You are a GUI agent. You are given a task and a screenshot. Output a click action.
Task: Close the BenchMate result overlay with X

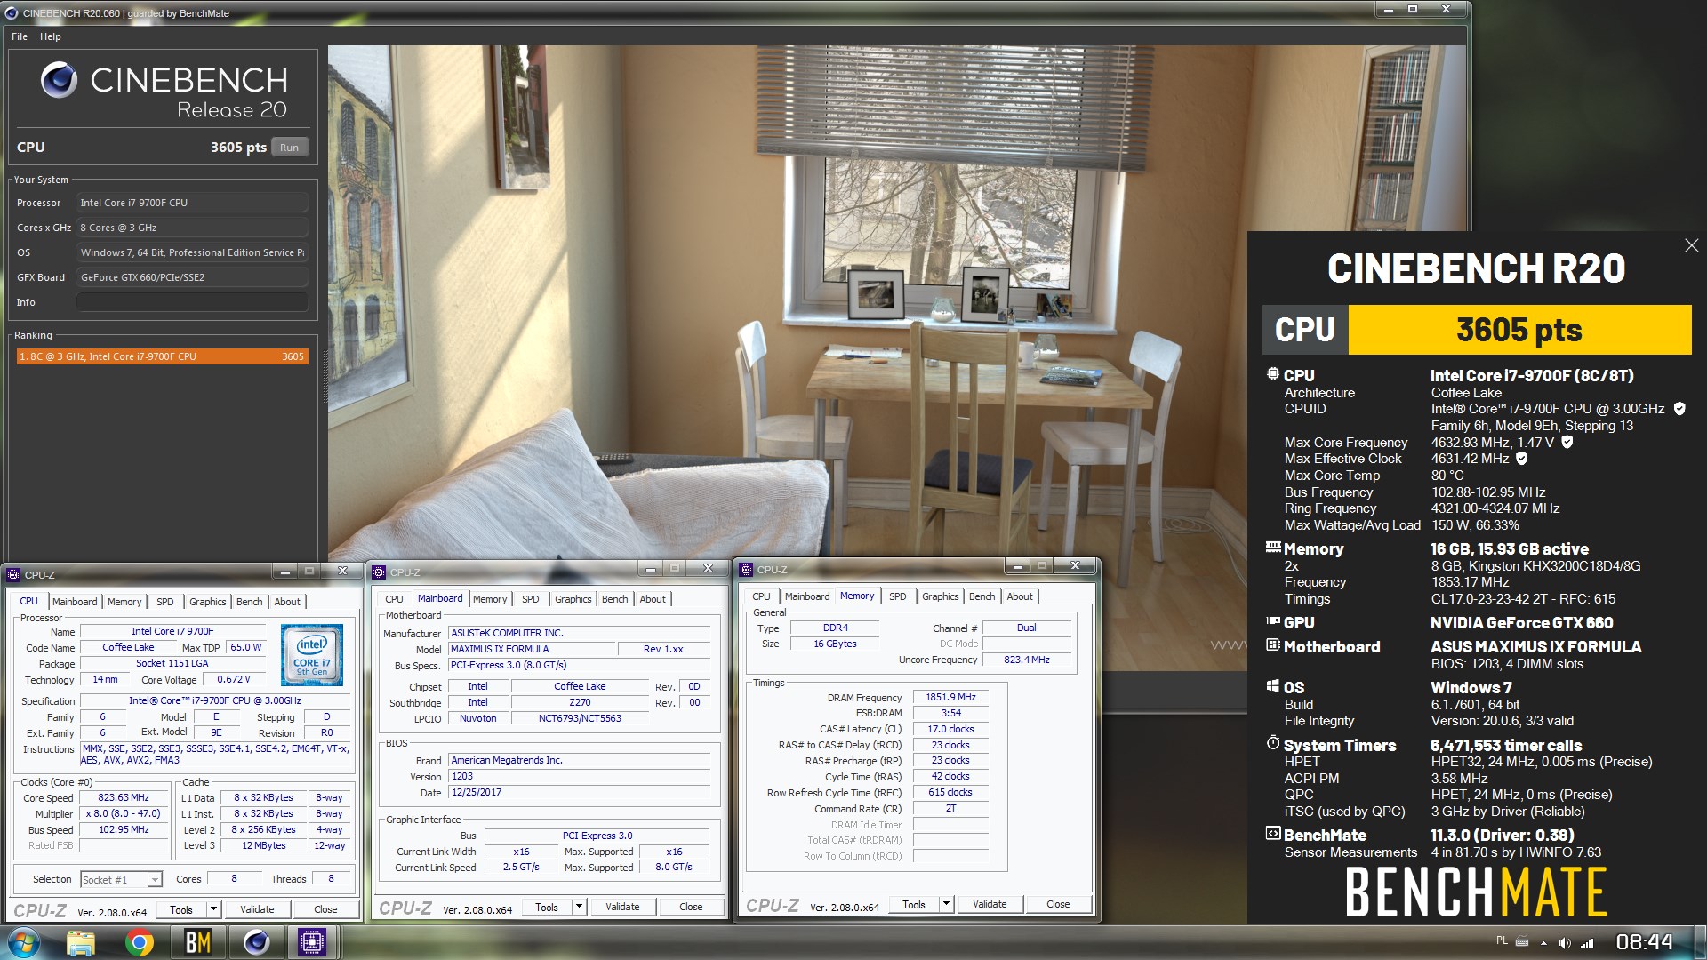click(x=1691, y=245)
